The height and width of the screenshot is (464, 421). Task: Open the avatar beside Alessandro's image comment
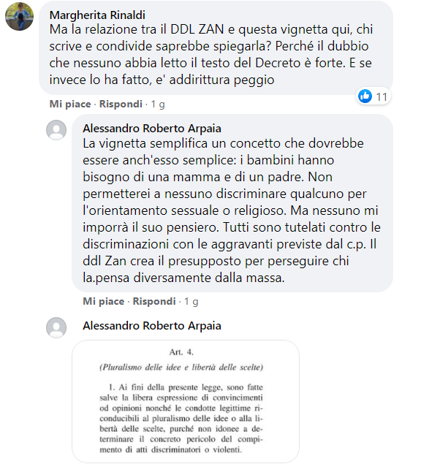[x=56, y=327]
